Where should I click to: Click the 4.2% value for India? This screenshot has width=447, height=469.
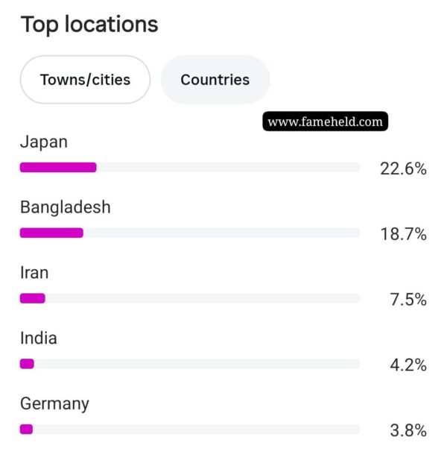[x=408, y=365]
